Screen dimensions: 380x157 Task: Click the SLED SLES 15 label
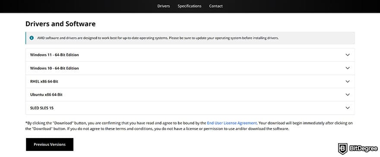coord(42,108)
